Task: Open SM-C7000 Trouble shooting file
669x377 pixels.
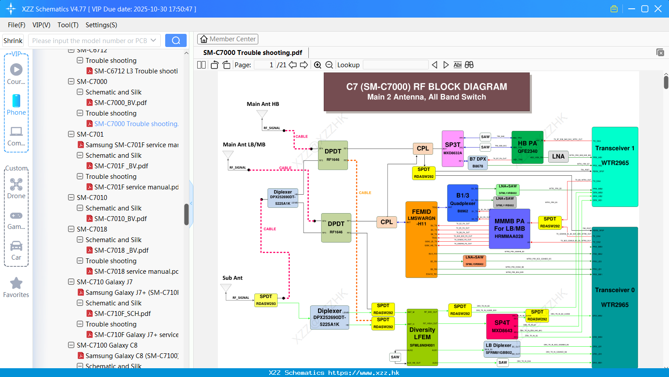Action: [x=132, y=123]
